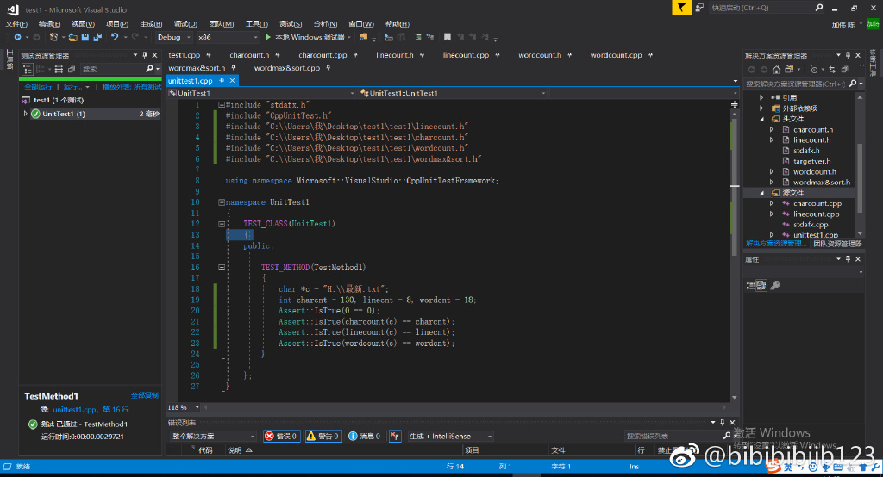Collapse the 头文件 folder in Solution Explorer
Viewport: 883px width, 477px height.
click(x=762, y=119)
